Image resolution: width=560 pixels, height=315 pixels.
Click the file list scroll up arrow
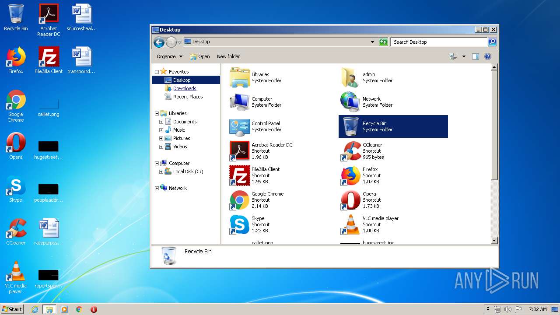pos(494,67)
